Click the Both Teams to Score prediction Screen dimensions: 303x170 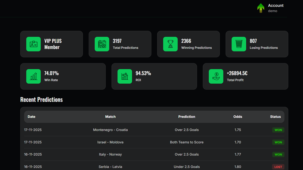pyautogui.click(x=187, y=142)
